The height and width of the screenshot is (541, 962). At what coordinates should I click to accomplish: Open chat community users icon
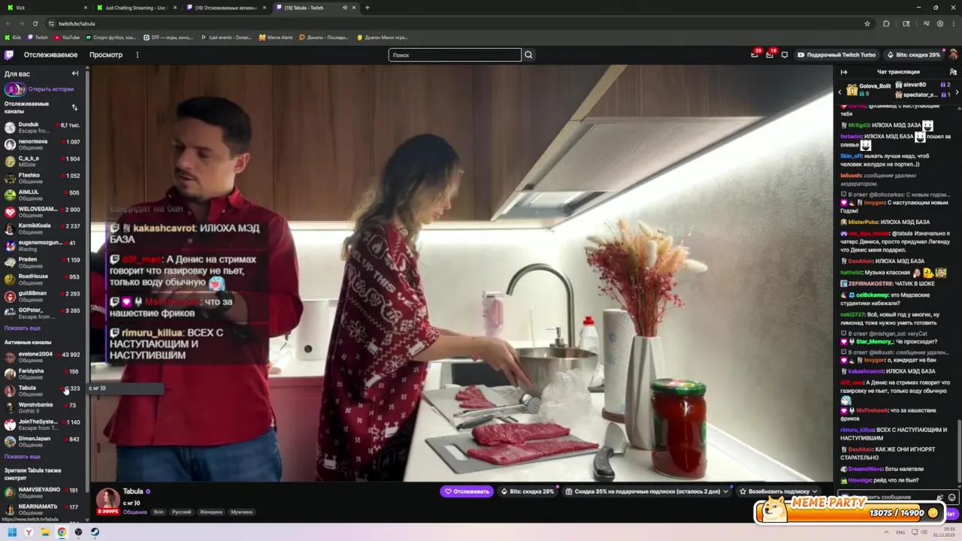pyautogui.click(x=953, y=72)
